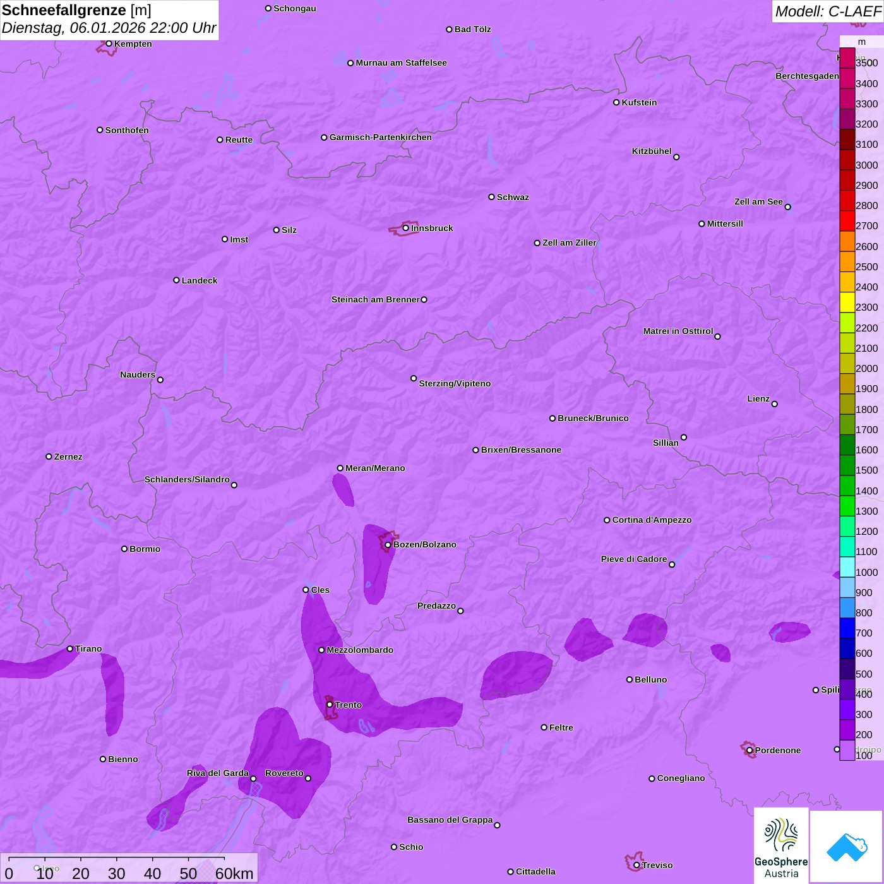The height and width of the screenshot is (884, 884).
Task: Click the 'Bruneck/Brunico' label
Action: click(x=593, y=418)
